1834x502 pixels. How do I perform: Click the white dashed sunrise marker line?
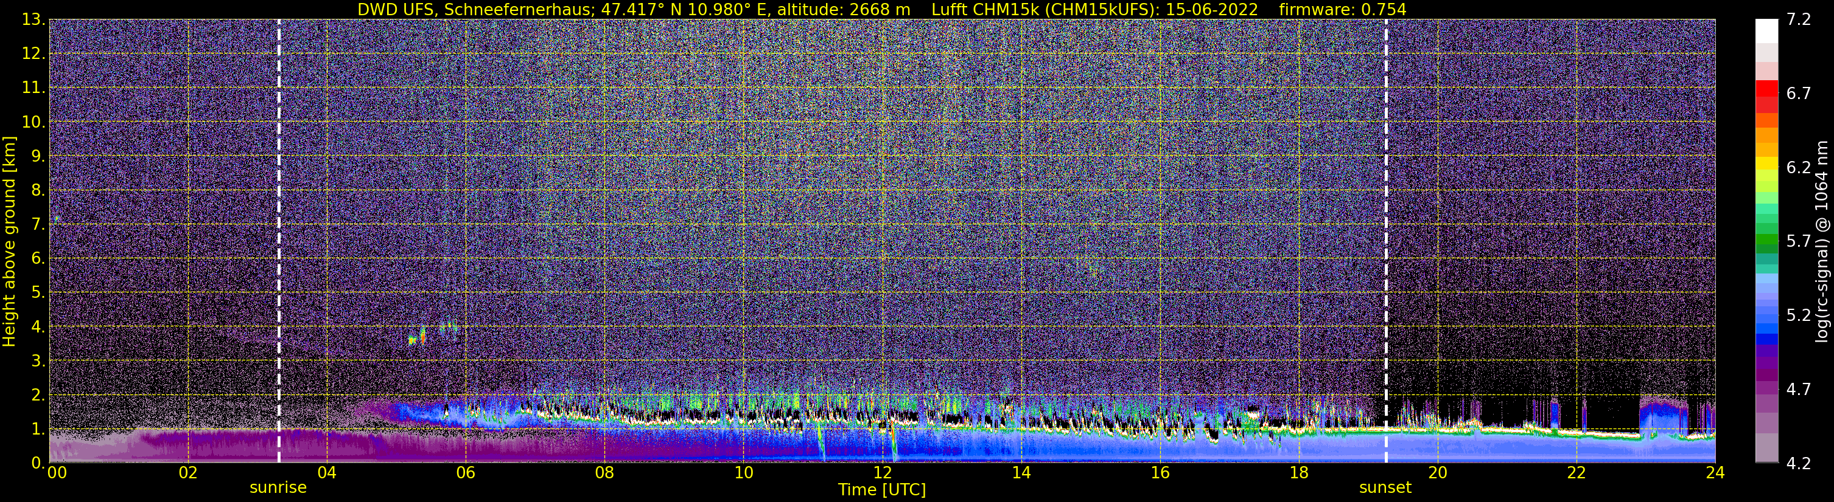tap(278, 241)
